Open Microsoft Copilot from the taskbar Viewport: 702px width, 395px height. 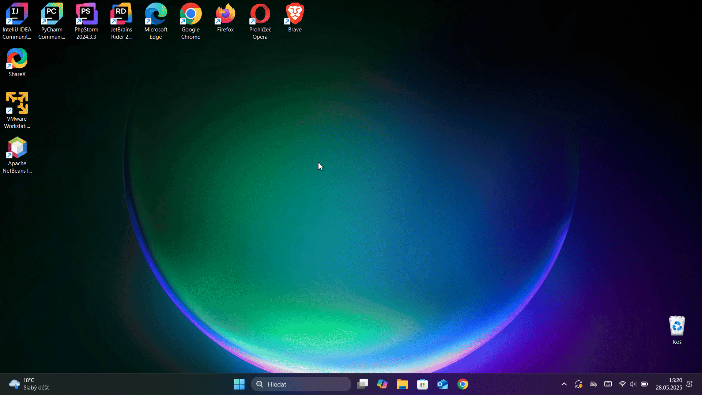pos(382,384)
